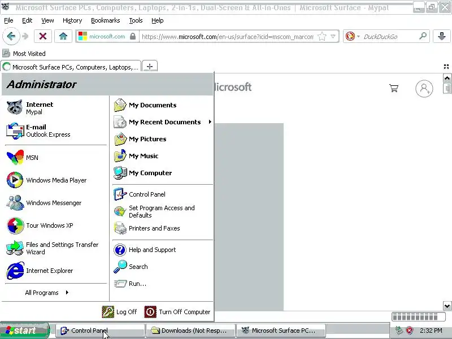
Task: Open the Help menu
Action: pos(158,20)
